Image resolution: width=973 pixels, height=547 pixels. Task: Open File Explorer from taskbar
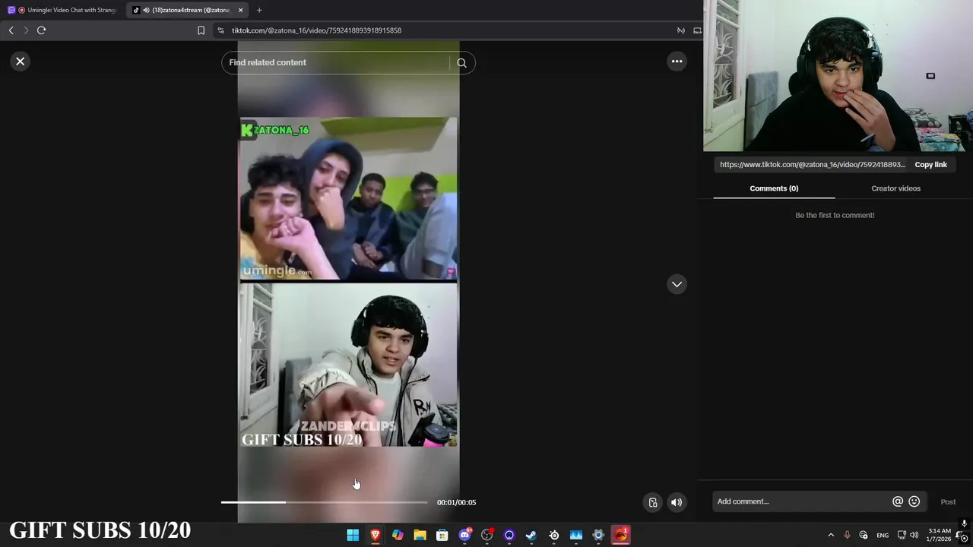tap(420, 536)
